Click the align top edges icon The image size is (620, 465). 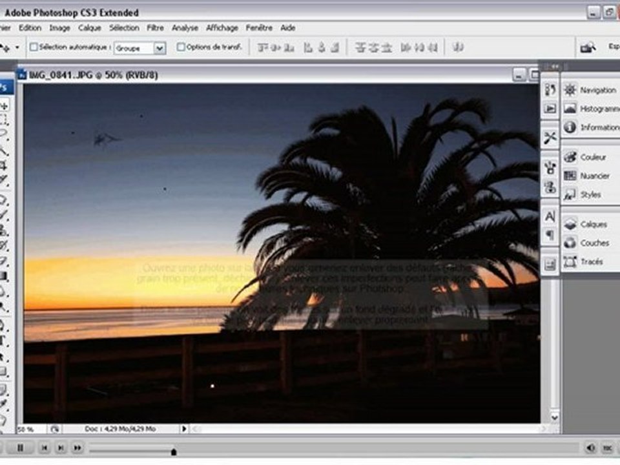click(x=263, y=48)
